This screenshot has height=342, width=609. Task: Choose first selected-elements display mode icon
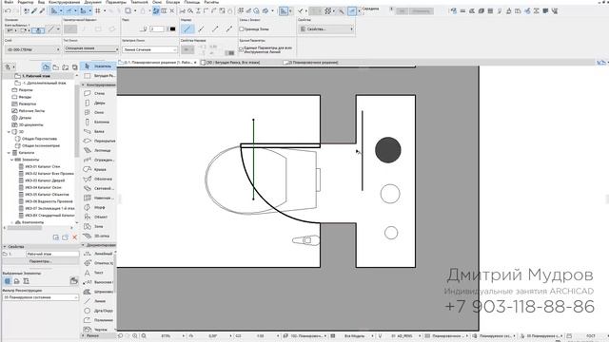point(8,281)
